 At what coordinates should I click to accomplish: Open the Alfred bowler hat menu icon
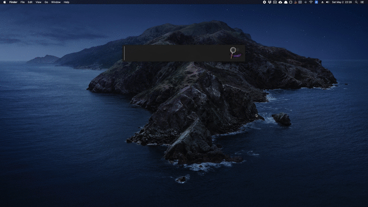point(286,2)
